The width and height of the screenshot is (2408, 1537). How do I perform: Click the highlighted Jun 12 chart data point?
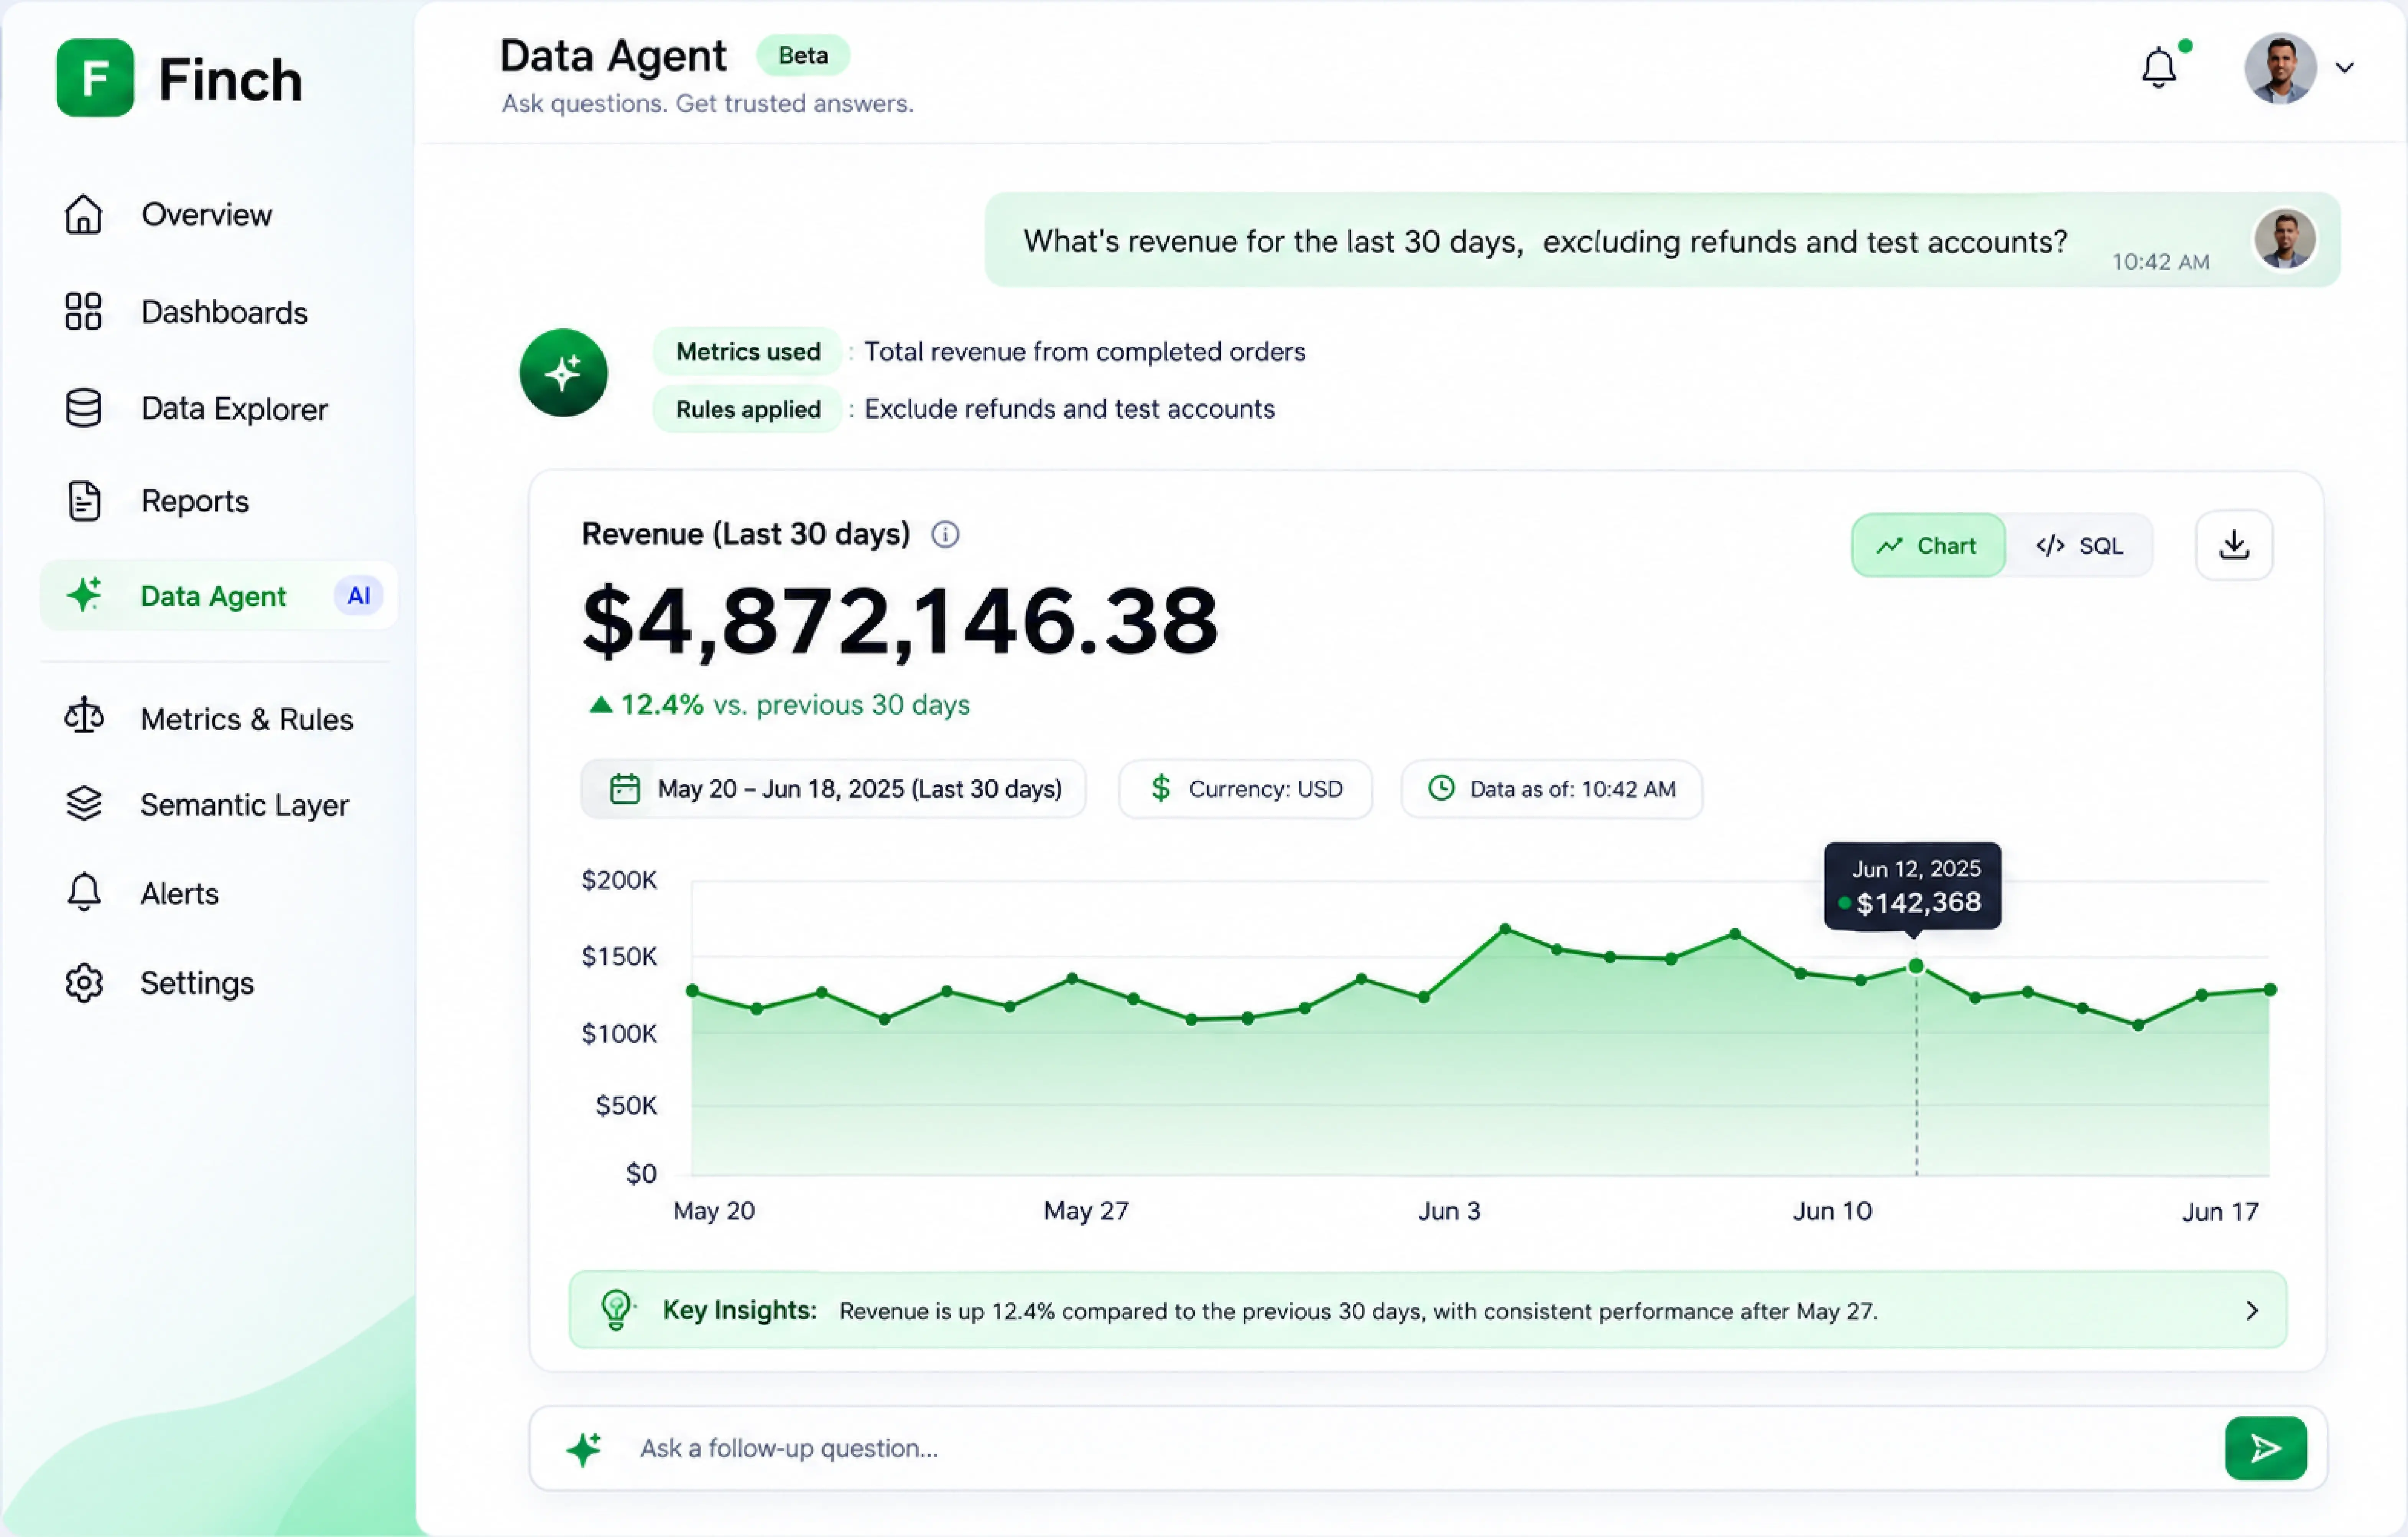click(1916, 966)
